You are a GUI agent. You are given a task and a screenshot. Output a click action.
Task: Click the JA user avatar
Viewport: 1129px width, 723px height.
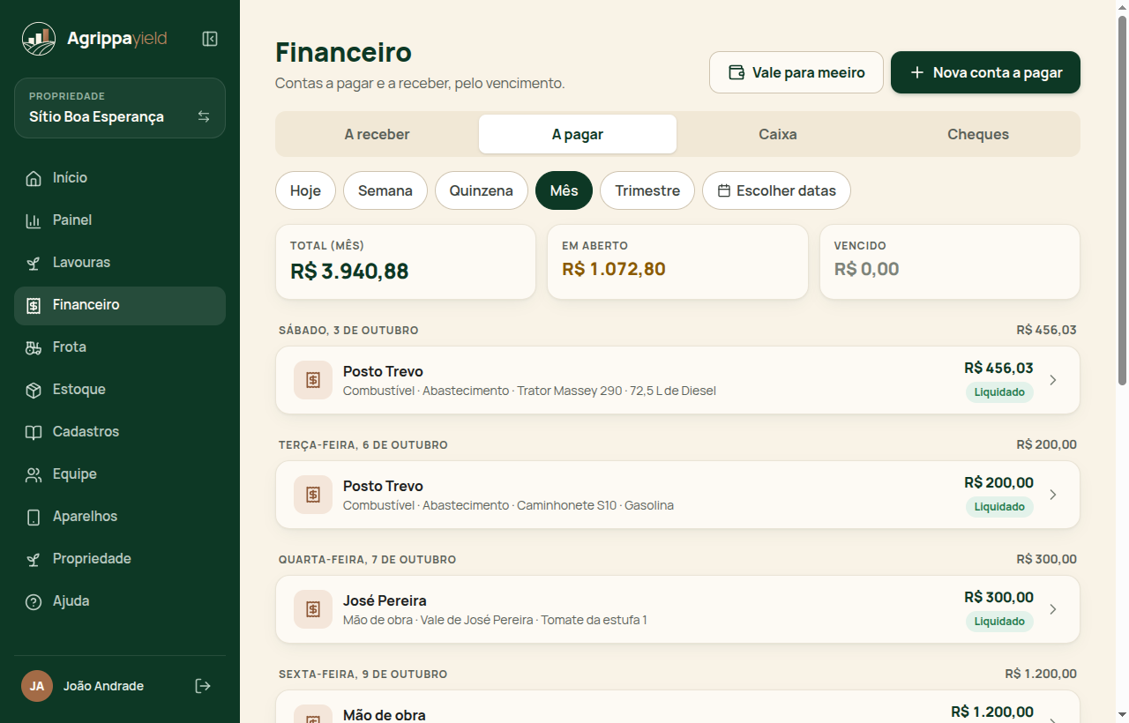37,686
